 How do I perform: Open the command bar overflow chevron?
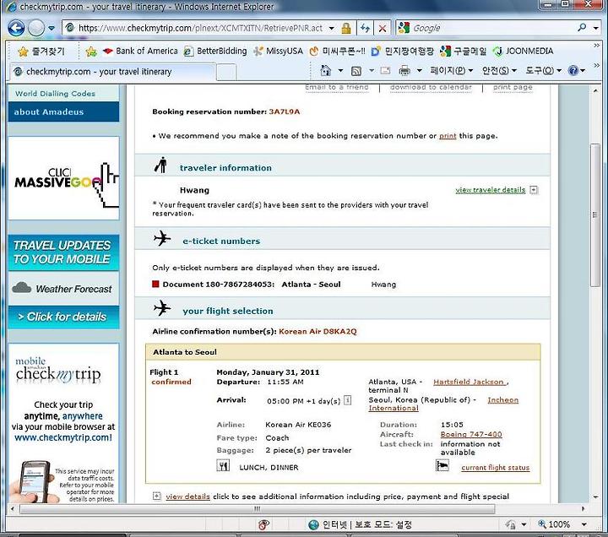click(x=596, y=65)
